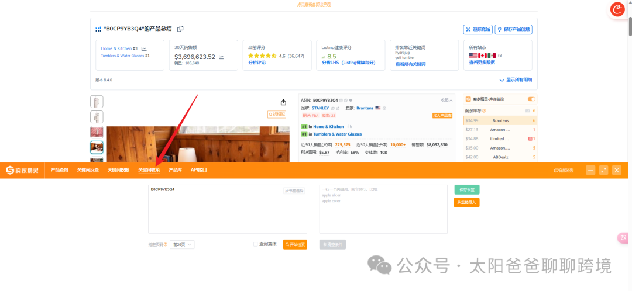Close the orange 卖家精灵 panel

pyautogui.click(x=617, y=170)
